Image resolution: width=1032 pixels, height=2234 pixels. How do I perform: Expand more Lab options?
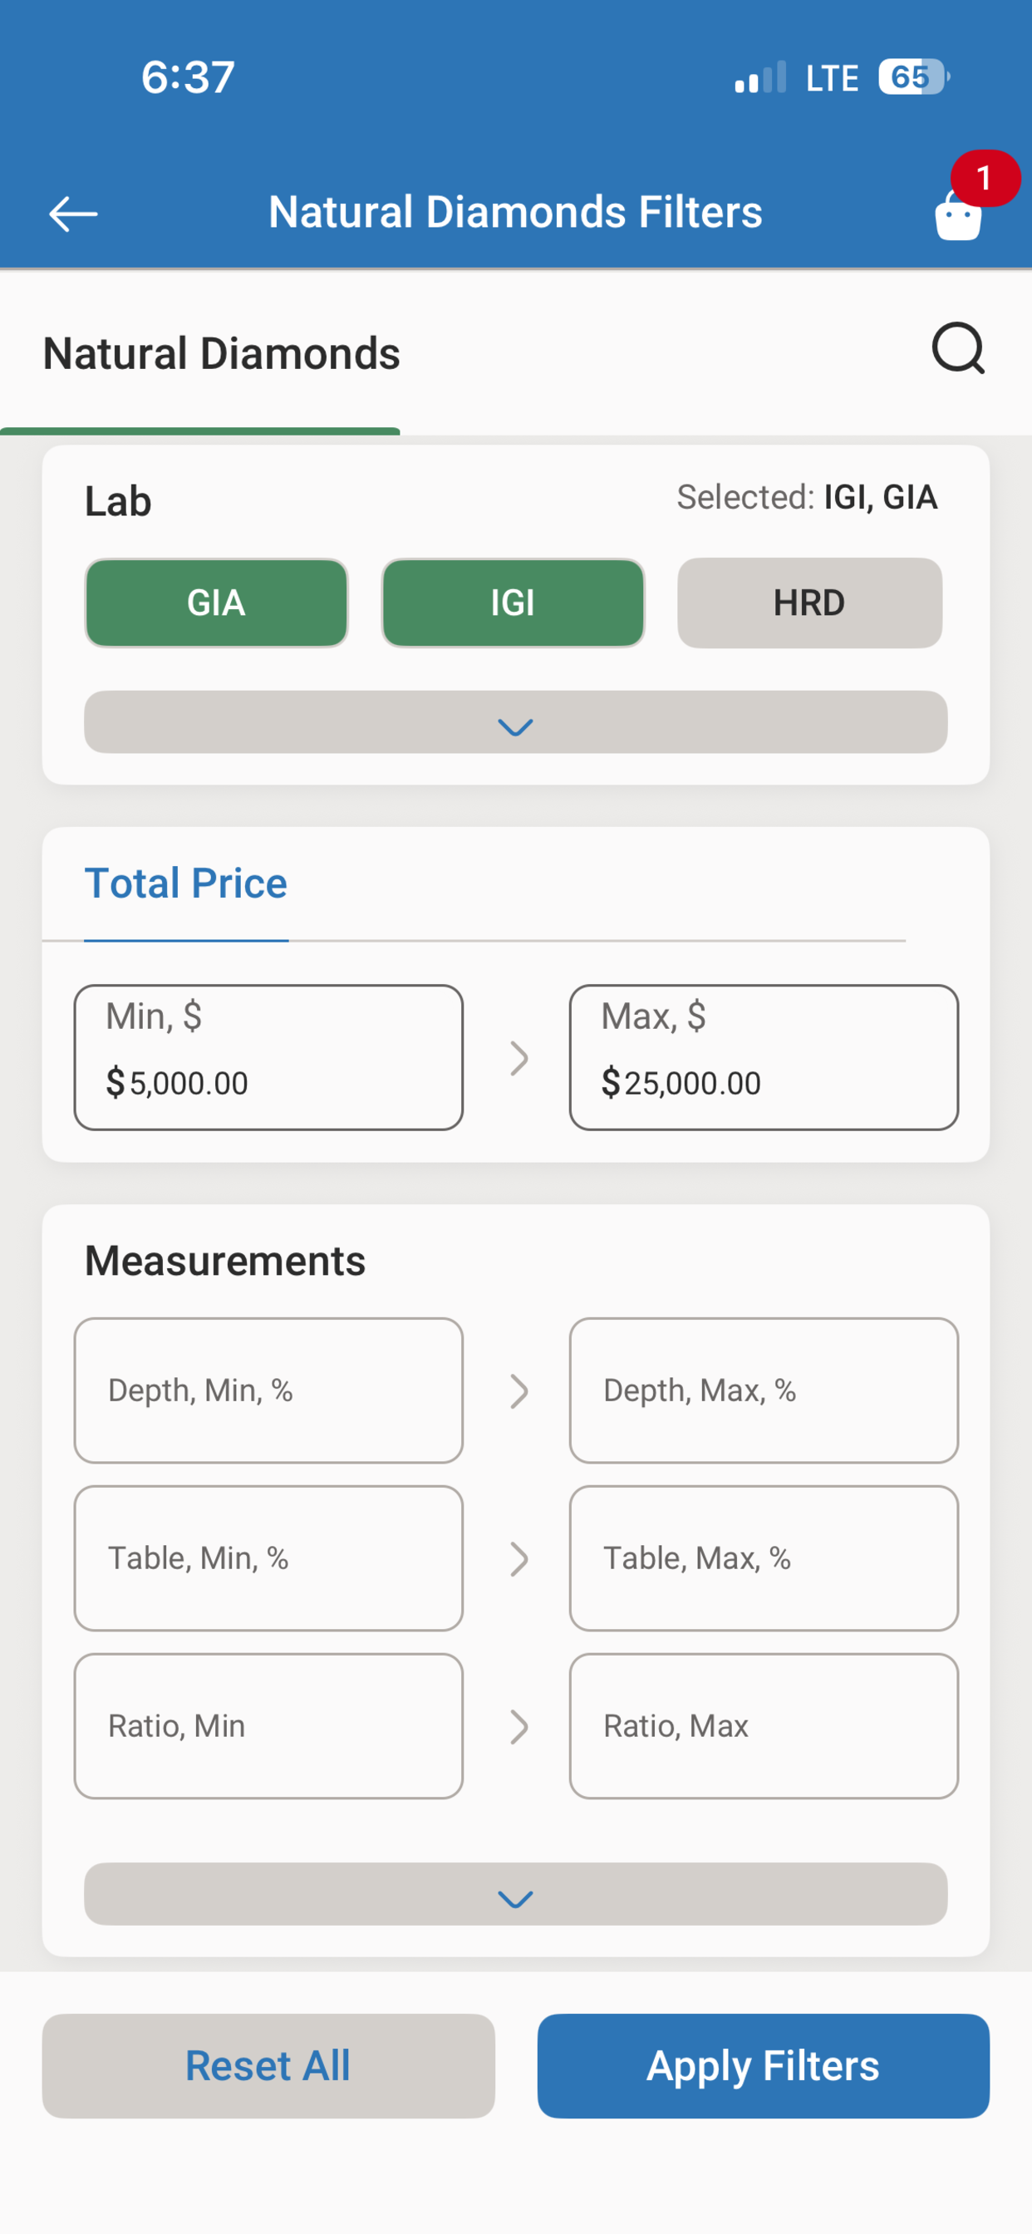516,722
